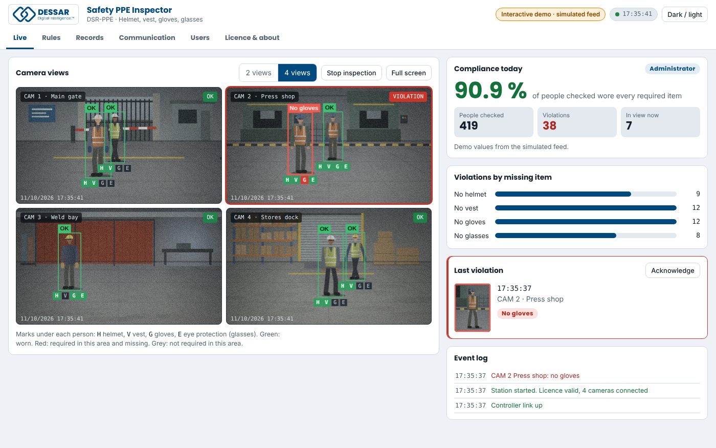Click the Administrator role badge
Screen dimensions: 716x448
672,69
